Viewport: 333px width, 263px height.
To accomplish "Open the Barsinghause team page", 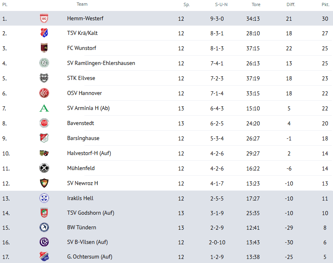I will point(83,138).
